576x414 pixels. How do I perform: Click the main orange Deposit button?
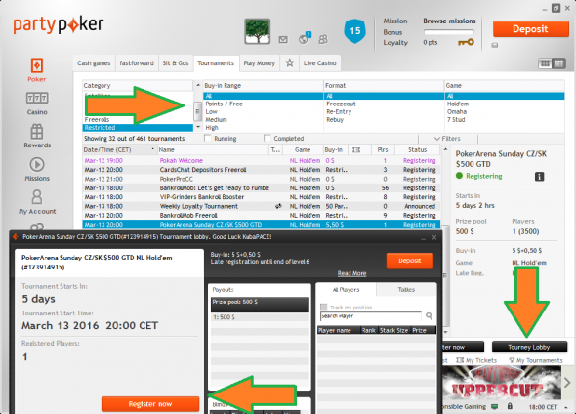[530, 29]
